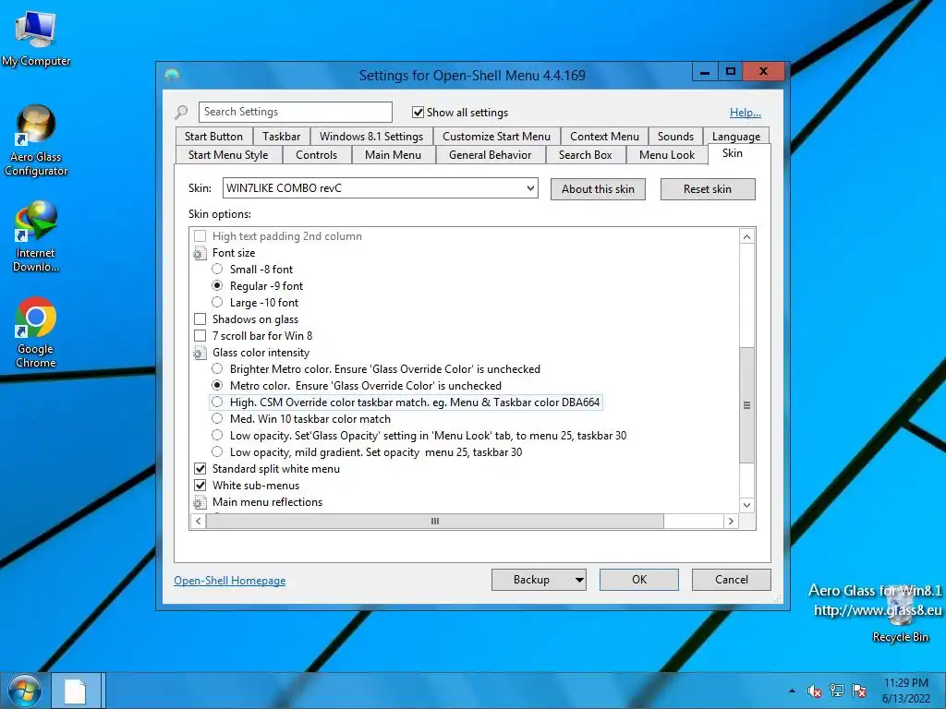The height and width of the screenshot is (709, 946).
Task: Click the options list scroll up arrow
Action: [746, 237]
